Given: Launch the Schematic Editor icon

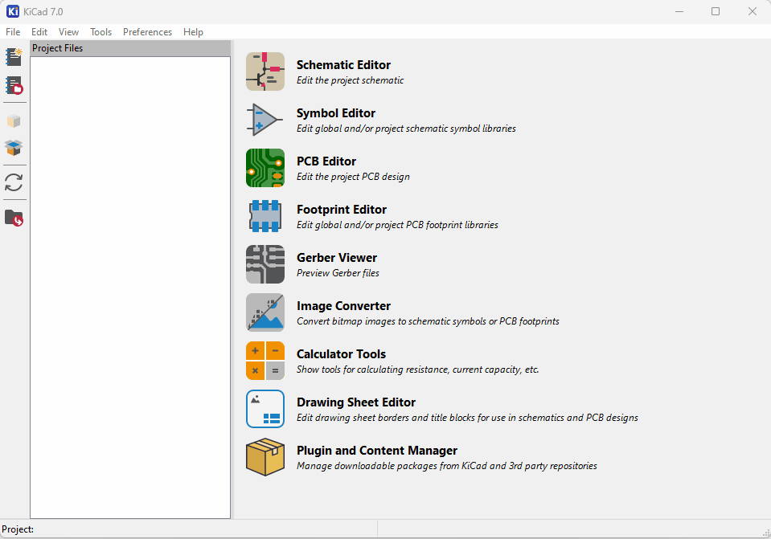Looking at the screenshot, I should click(x=265, y=71).
